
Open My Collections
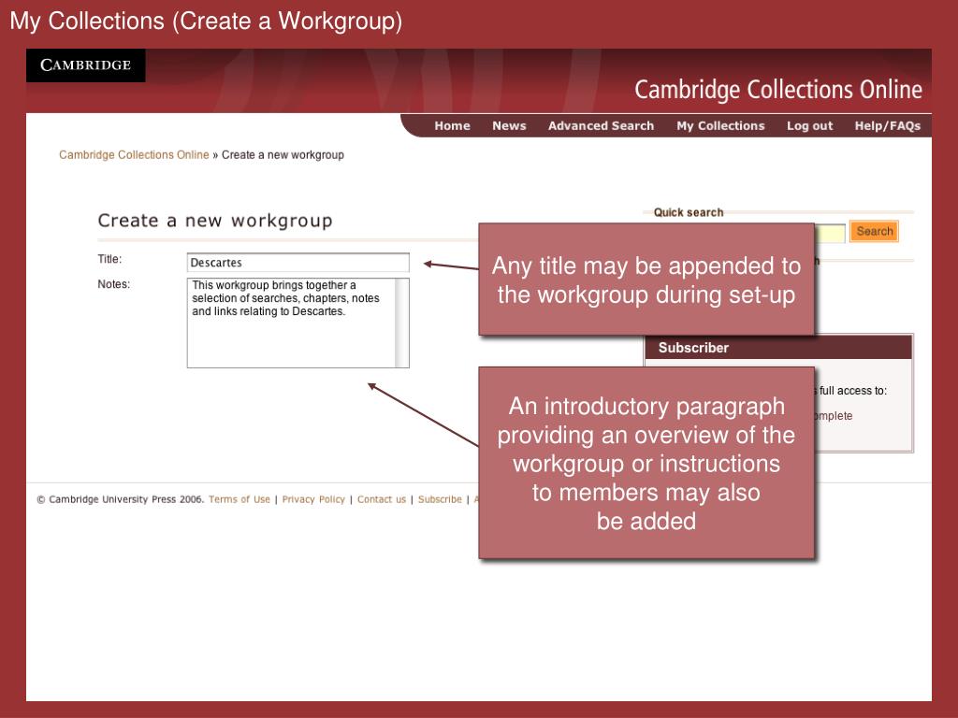click(x=720, y=126)
